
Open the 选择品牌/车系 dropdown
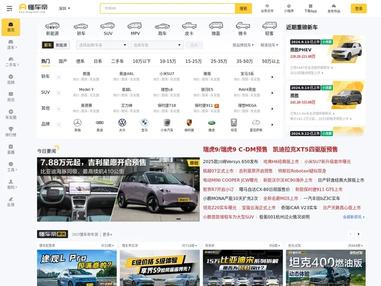click(x=102, y=45)
